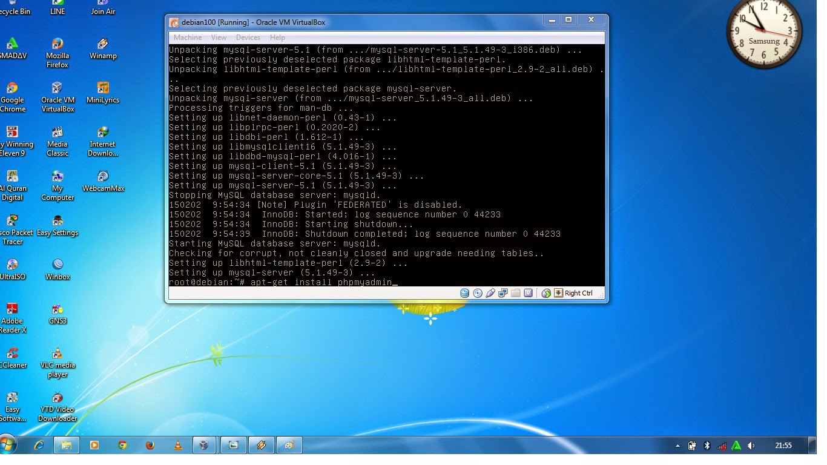This screenshot has height=465, width=827.
Task: Select the GNS3 desktop icon
Action: tap(58, 314)
